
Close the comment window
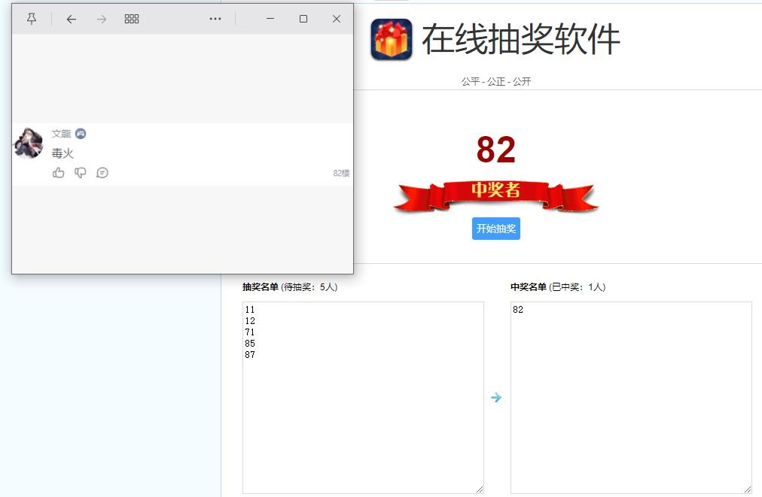click(x=337, y=19)
